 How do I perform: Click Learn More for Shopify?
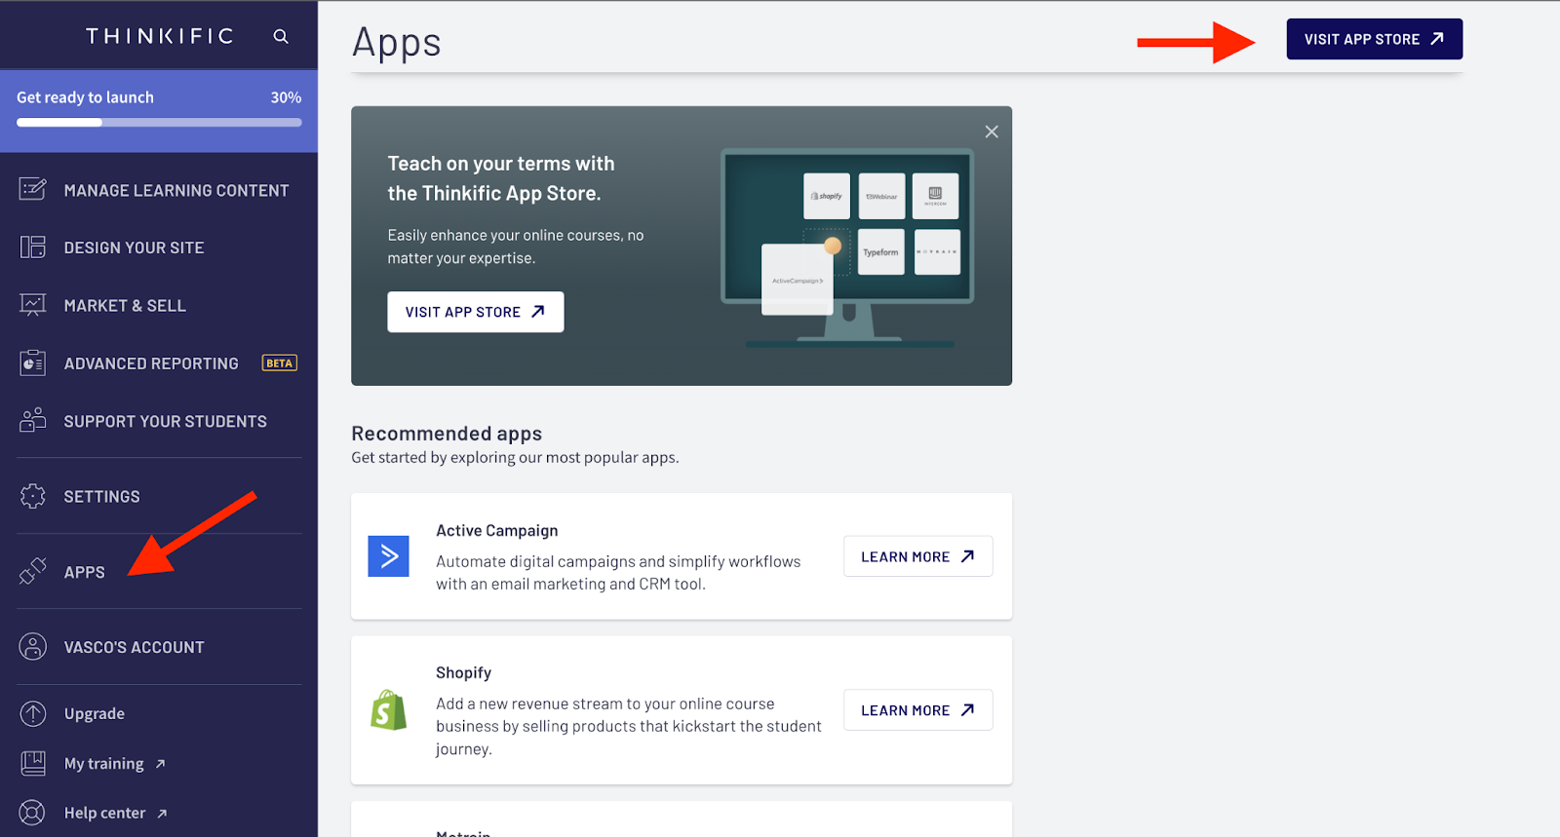[918, 710]
